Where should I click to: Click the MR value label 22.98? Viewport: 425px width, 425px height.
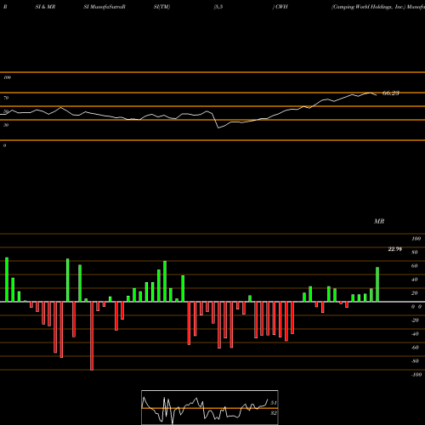394,249
